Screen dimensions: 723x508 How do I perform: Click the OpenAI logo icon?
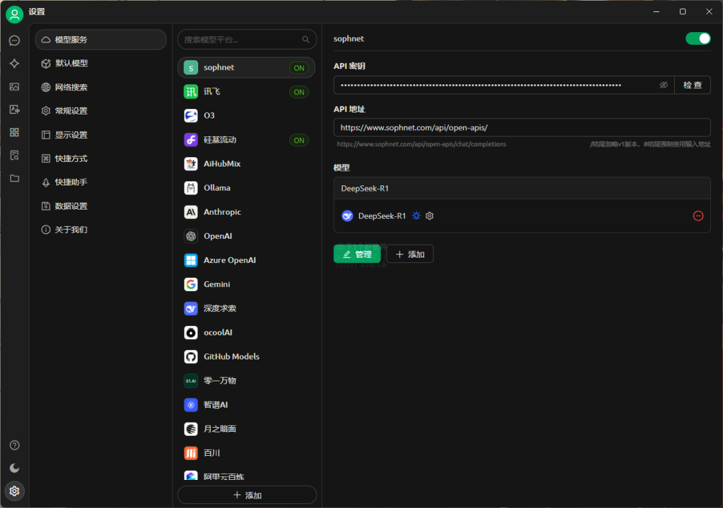[x=191, y=236]
